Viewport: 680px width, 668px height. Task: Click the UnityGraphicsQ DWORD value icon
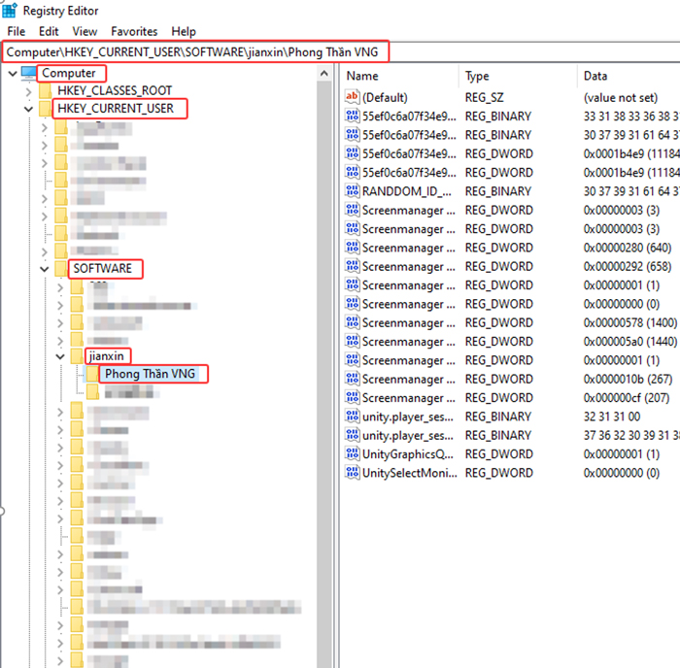point(352,454)
